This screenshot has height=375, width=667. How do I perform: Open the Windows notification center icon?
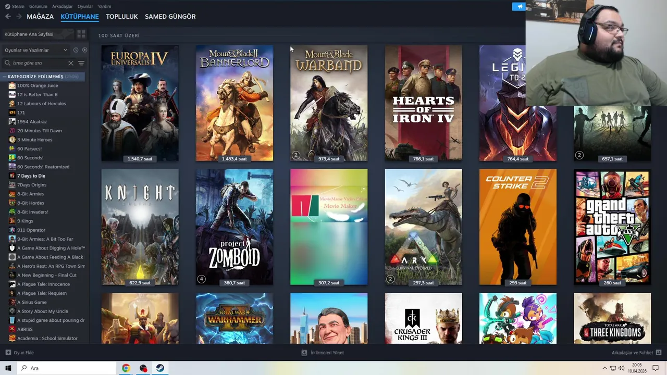pos(656,368)
